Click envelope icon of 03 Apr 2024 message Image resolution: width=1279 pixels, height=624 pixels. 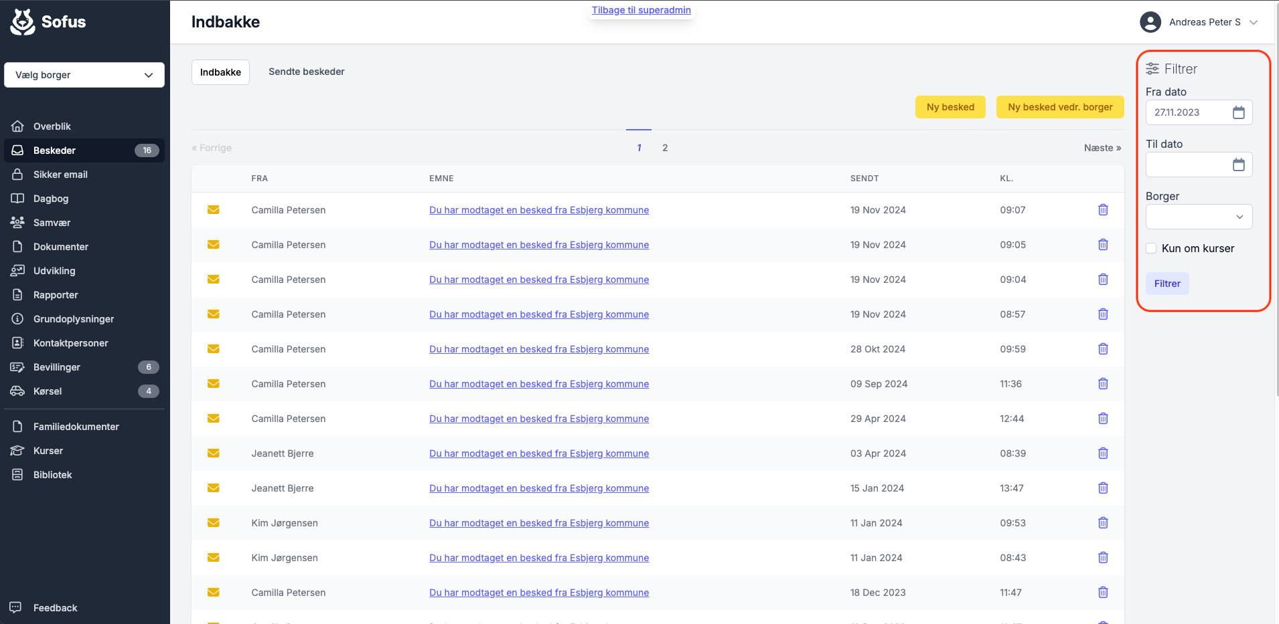point(214,453)
